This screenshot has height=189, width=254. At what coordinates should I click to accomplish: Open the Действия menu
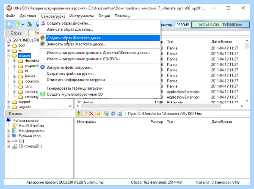(28, 16)
